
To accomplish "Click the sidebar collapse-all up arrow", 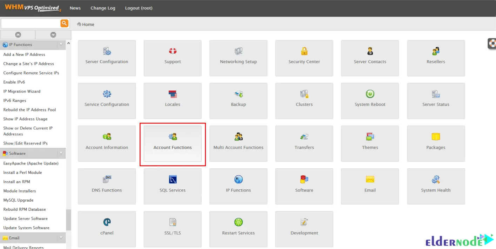I will point(18,35).
